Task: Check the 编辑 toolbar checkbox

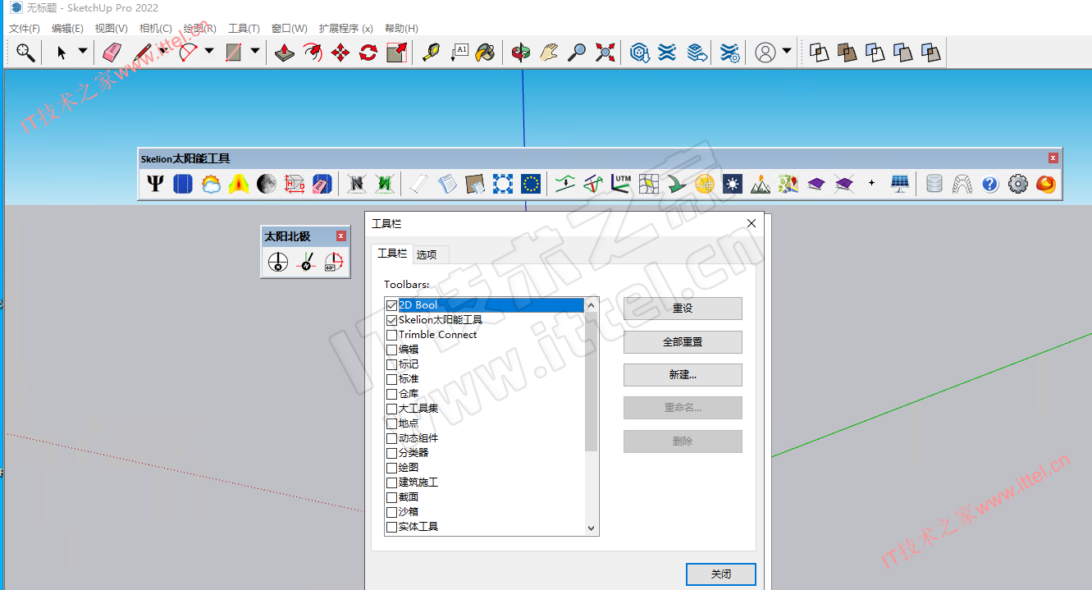Action: (391, 350)
